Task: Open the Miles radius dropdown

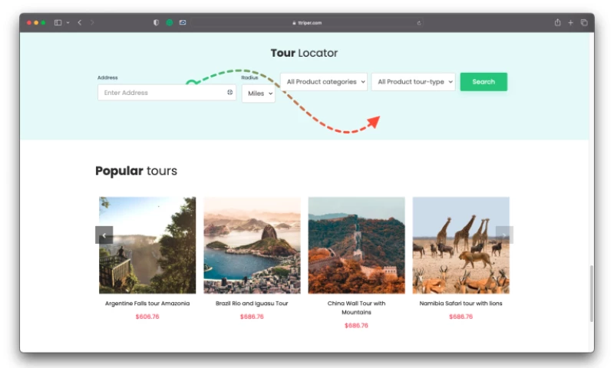Action: point(259,94)
